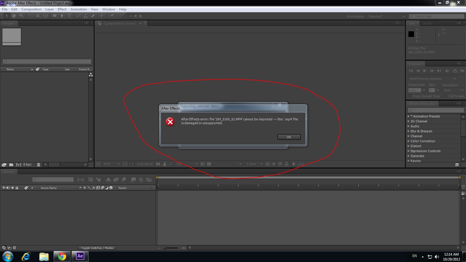The image size is (466, 262).
Task: Select the Roto Brush tool
Action: tap(103, 16)
